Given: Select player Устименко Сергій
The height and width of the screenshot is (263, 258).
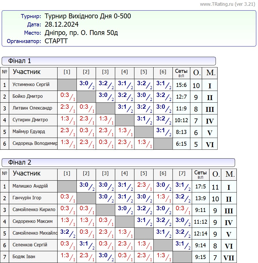Looking at the screenshot, I should pyautogui.click(x=31, y=85).
